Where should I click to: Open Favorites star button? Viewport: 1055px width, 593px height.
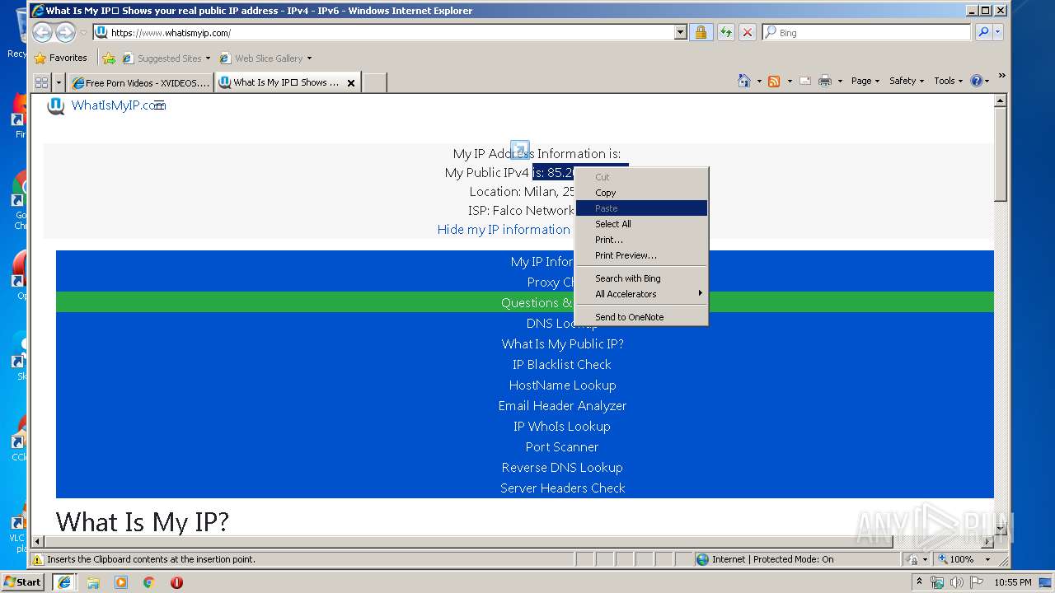(x=60, y=58)
